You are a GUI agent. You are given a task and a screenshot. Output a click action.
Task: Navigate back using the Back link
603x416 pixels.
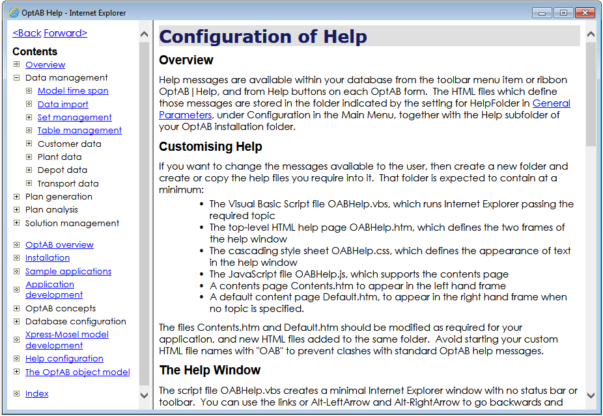coord(26,32)
